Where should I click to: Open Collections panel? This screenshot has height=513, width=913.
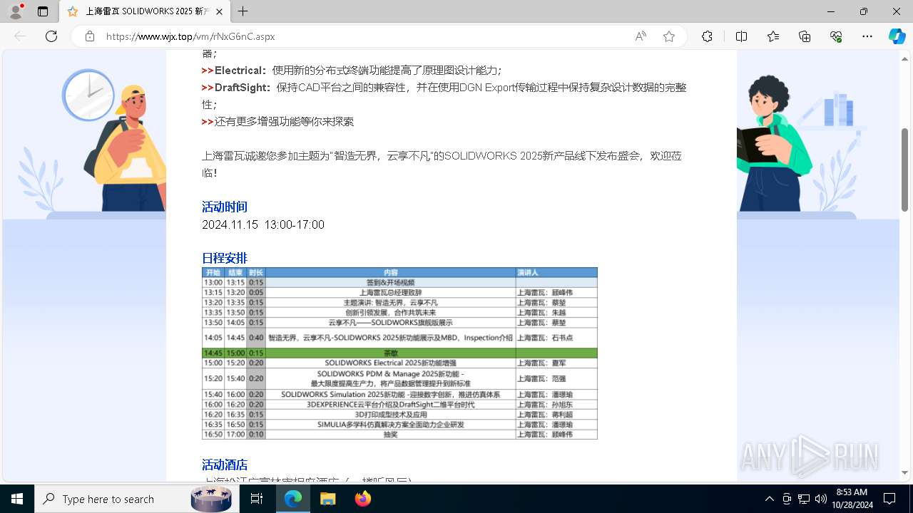805,36
